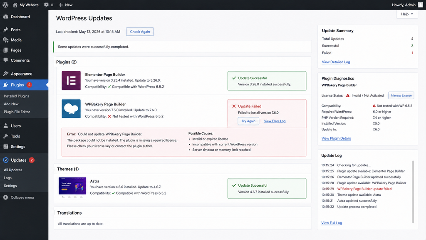Click Try Again for WPBakery
Viewport: 426px width, 240px height.
[248, 121]
